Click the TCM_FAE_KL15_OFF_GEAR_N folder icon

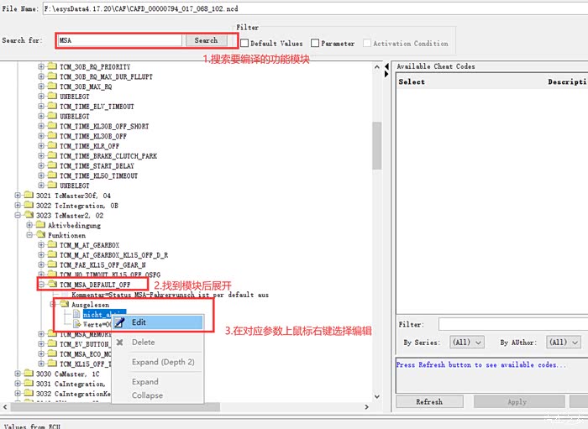(52, 265)
